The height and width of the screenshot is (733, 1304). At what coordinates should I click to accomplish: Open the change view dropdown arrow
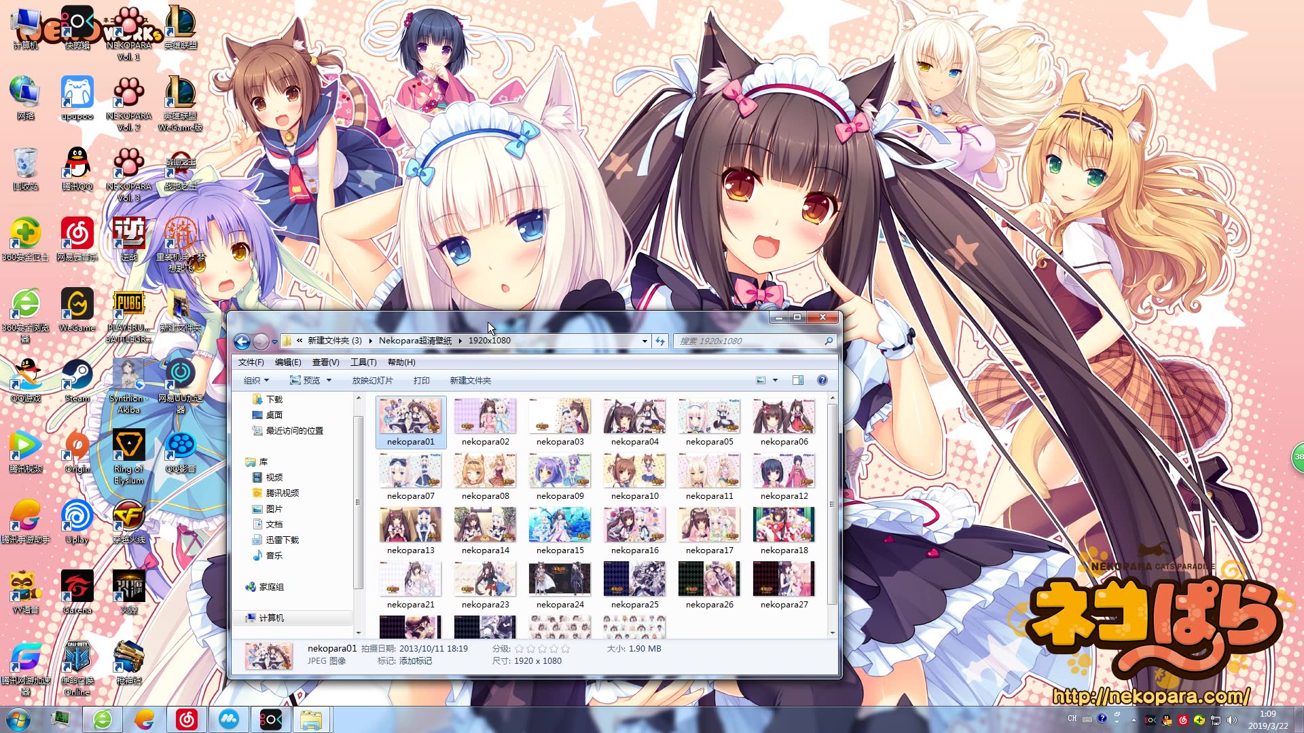pos(775,380)
